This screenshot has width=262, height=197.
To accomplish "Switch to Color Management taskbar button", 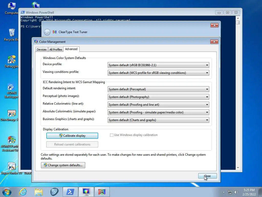I will coord(86,192).
